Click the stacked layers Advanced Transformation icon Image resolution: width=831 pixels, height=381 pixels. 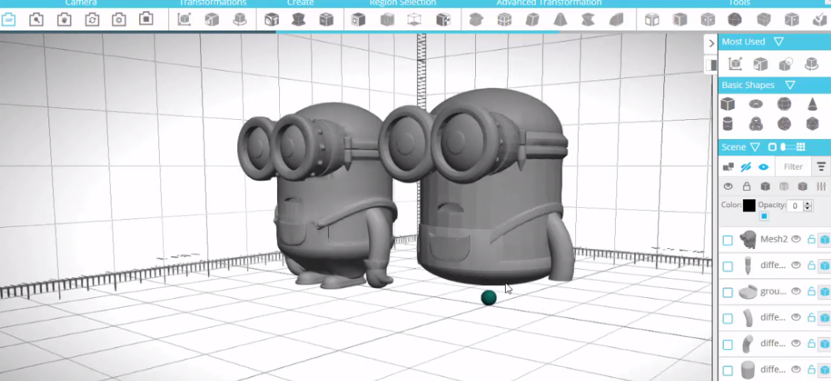pos(477,20)
